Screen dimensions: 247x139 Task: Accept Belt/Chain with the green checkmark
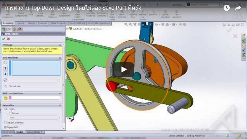(x=4, y=39)
